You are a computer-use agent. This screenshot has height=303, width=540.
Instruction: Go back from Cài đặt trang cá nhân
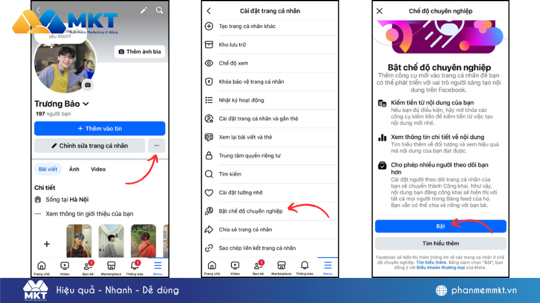click(x=209, y=11)
